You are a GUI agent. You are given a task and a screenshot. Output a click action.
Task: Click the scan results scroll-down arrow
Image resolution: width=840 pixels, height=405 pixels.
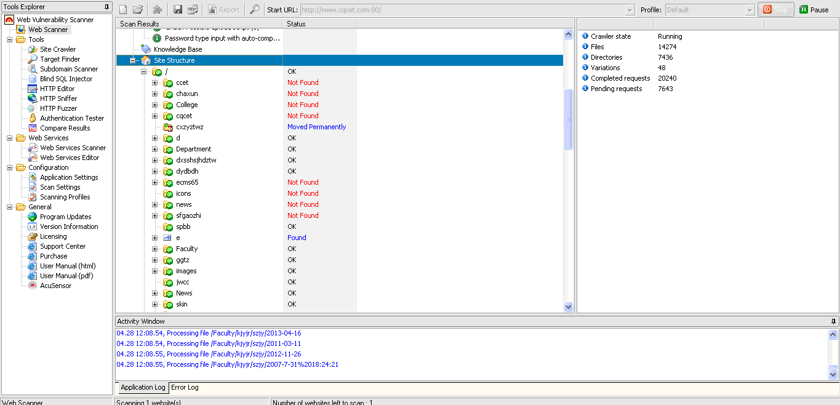pos(568,306)
